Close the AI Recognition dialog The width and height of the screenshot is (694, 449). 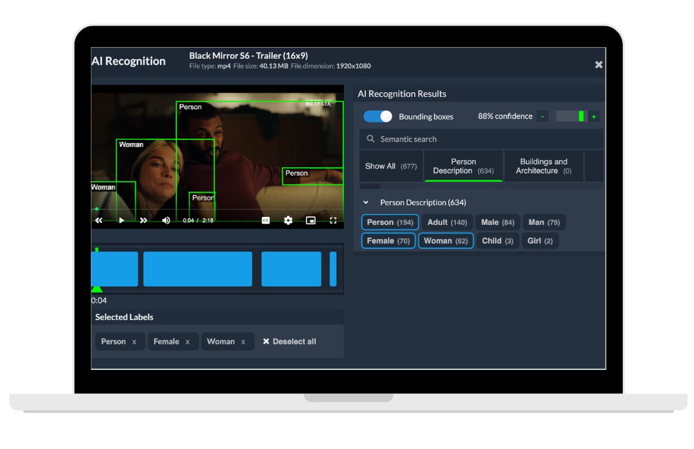(x=599, y=65)
